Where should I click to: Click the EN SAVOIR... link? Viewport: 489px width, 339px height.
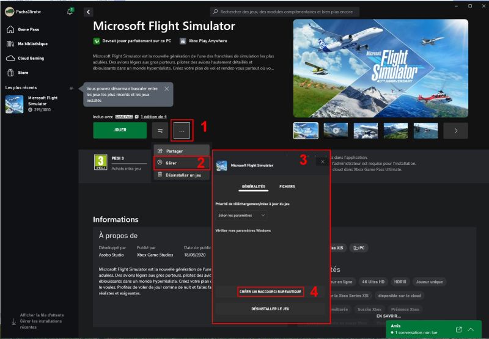coord(388,316)
